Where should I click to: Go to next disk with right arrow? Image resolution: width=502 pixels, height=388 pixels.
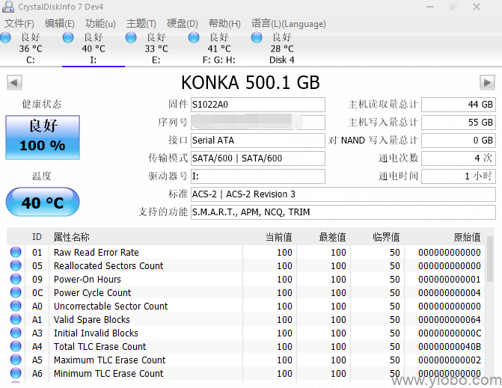[x=487, y=83]
